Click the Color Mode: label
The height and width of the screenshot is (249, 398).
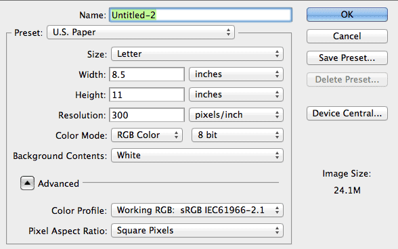click(81, 135)
